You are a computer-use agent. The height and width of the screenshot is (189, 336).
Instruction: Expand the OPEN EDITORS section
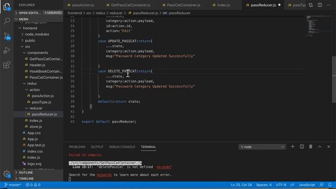pyautogui.click(x=38, y=13)
